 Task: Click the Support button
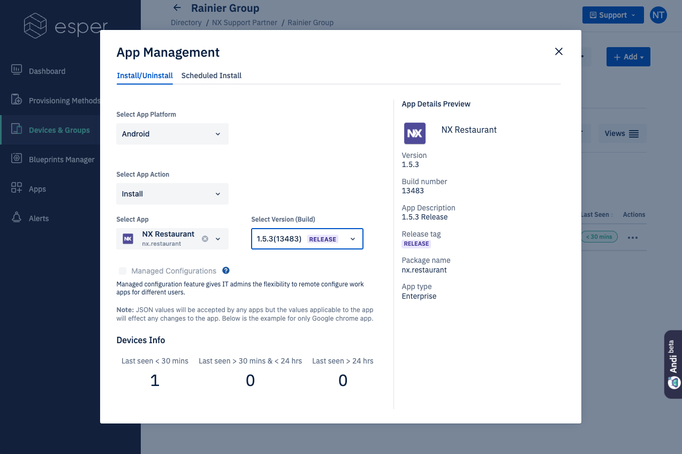point(612,15)
